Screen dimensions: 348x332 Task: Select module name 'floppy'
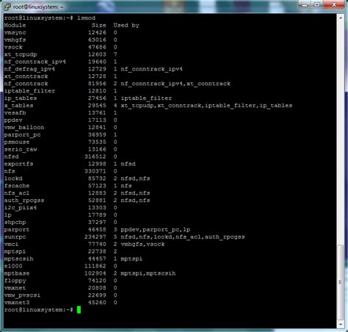[x=15, y=281]
